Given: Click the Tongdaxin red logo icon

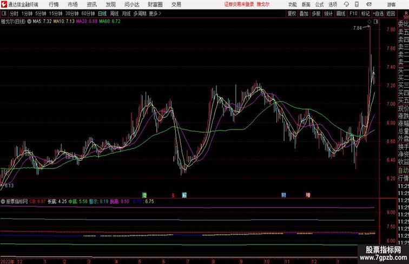Looking at the screenshot, I should click(4, 4).
